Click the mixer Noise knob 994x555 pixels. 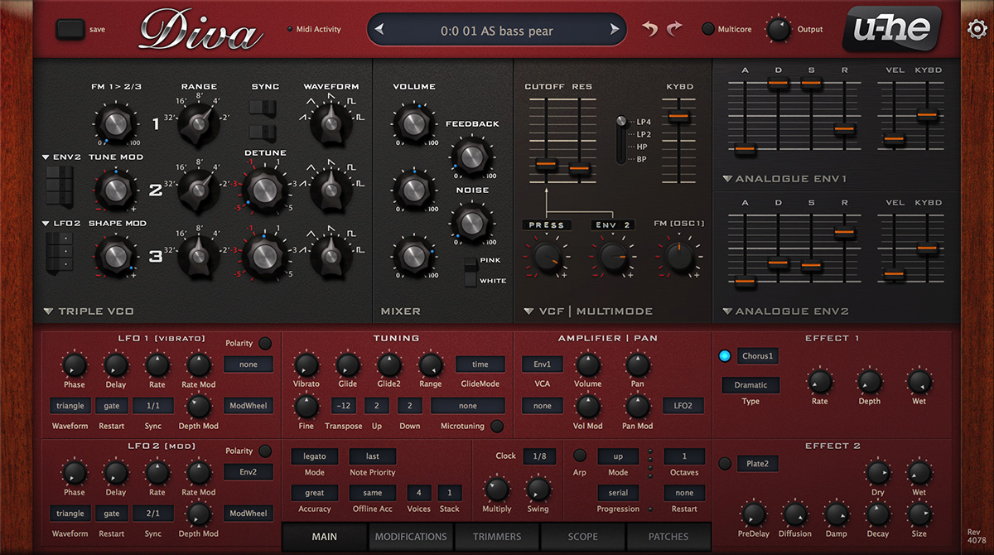[470, 222]
